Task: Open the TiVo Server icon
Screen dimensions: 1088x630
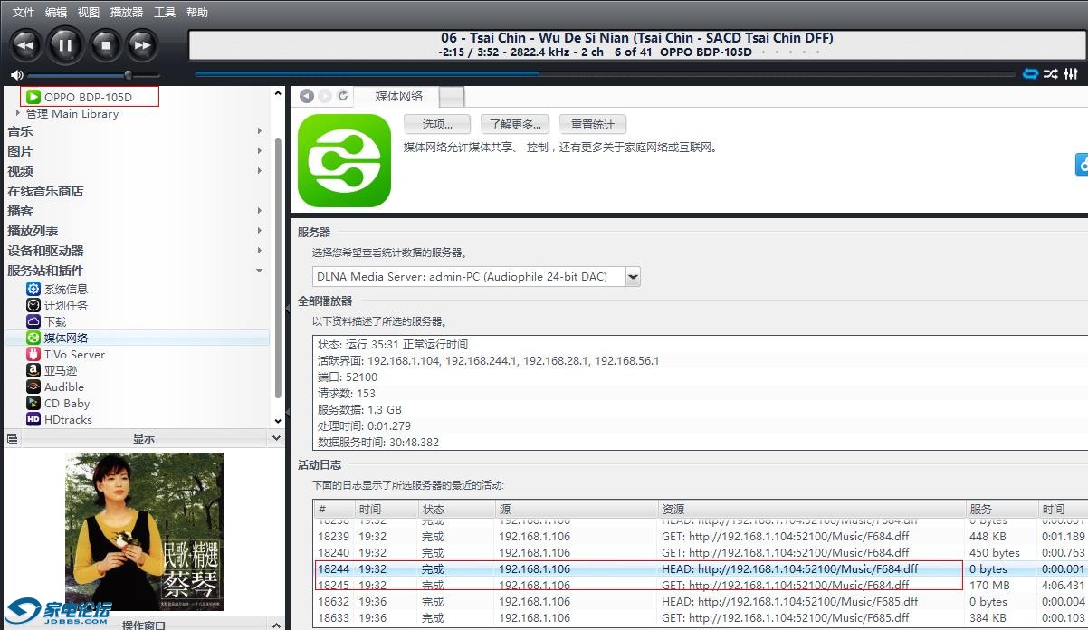Action: pyautogui.click(x=33, y=354)
